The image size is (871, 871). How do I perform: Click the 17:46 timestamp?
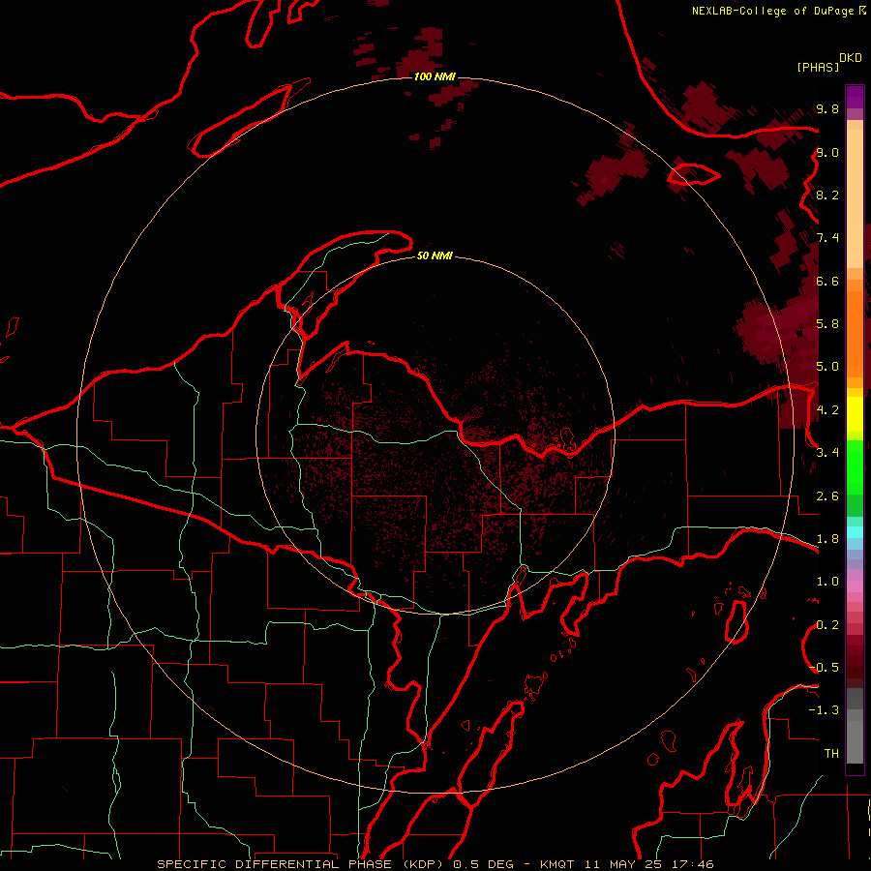pos(692,864)
